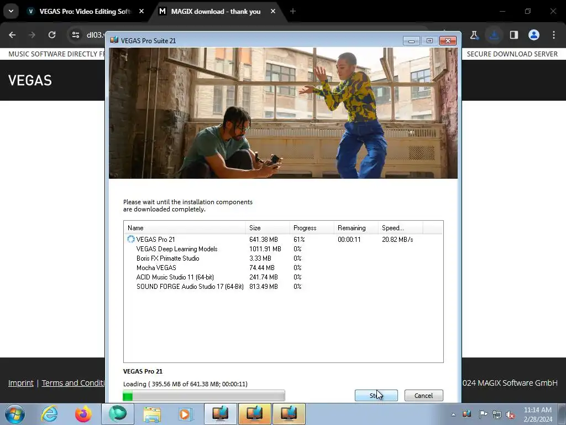The width and height of the screenshot is (566, 425).
Task: Go forward in the browser
Action: (32, 35)
